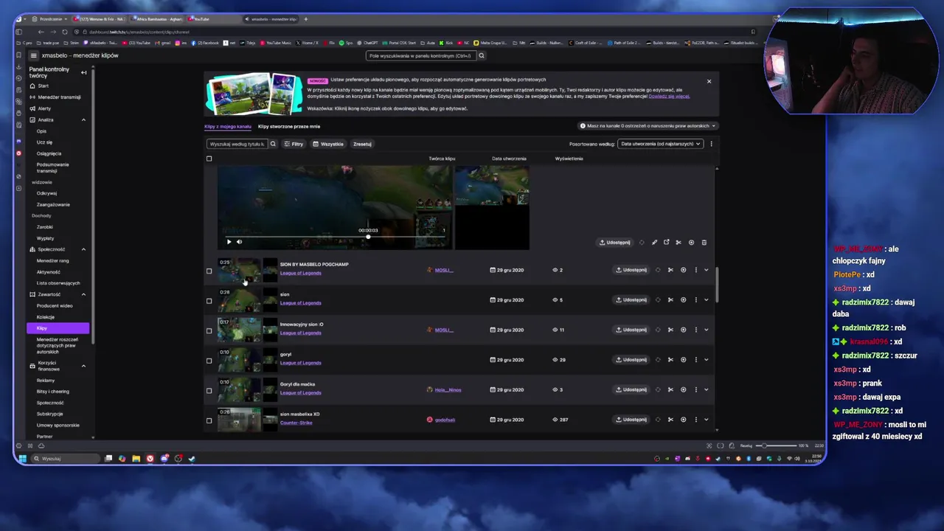Expand the SION BY MASBELO POGCHAMP row
This screenshot has height=531, width=944.
coord(707,270)
